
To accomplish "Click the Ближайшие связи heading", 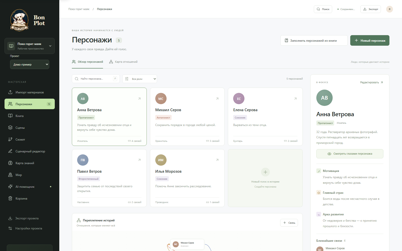I will 329,241.
